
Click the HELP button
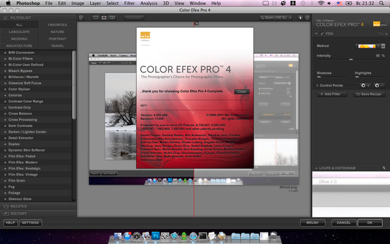10,223
